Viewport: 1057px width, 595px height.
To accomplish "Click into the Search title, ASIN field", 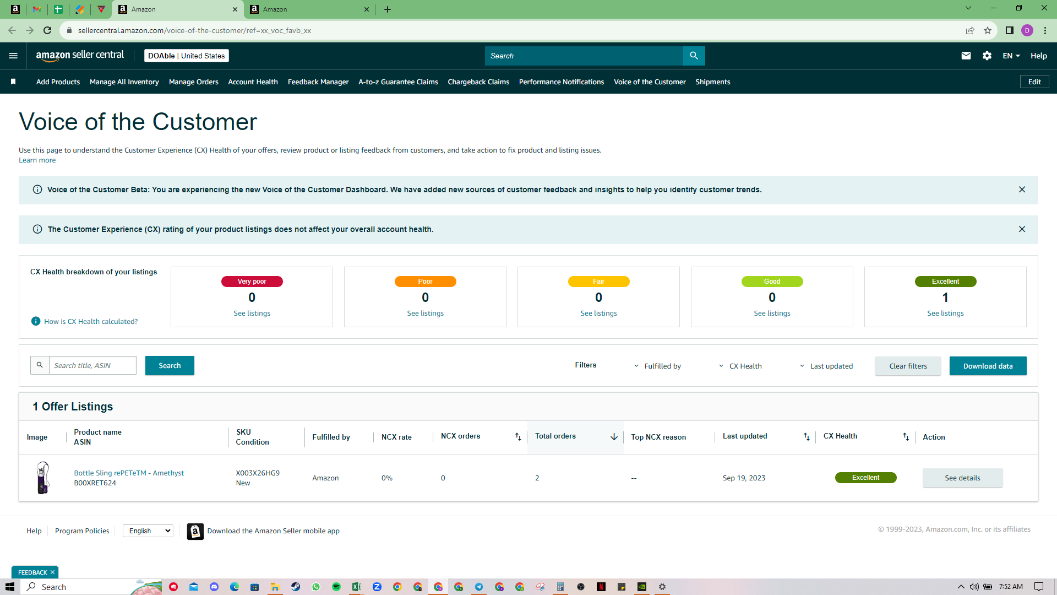I will [x=92, y=365].
